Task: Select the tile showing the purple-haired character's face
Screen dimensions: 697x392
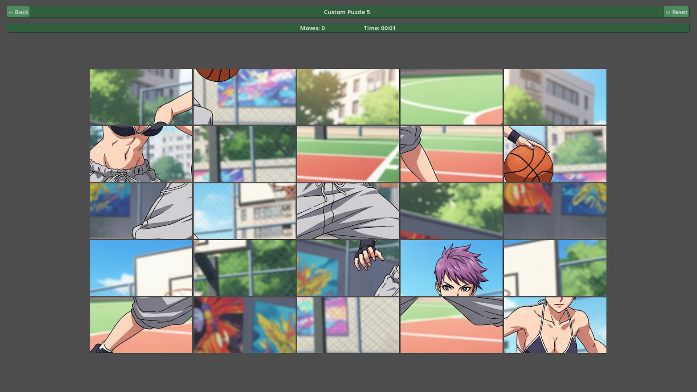Action: pos(451,268)
